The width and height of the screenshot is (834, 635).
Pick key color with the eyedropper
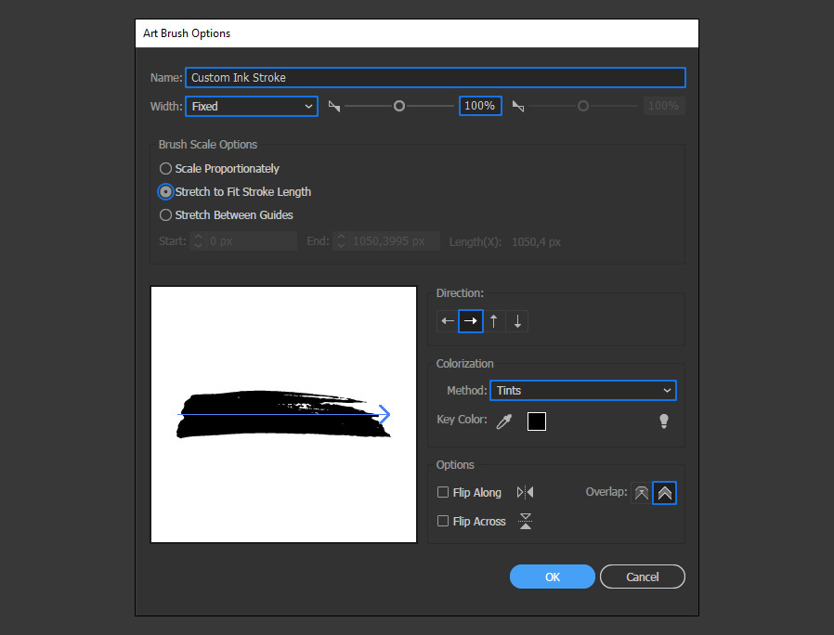coord(504,421)
